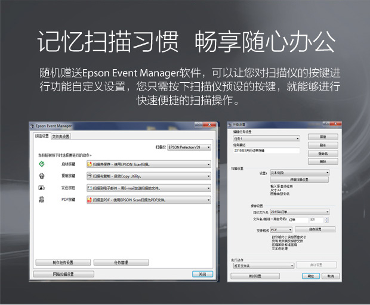Switch to the 文件夹设置 tab
This screenshot has width=370, height=305.
(x=61, y=136)
